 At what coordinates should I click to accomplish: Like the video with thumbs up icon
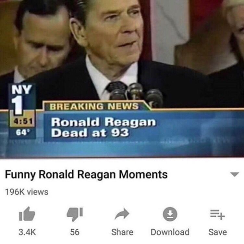pyautogui.click(x=27, y=214)
